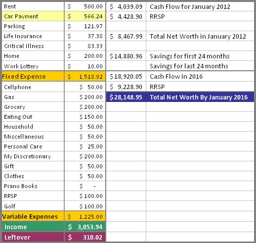Select the RRSP cell above Golf
256x243 pixels.
33,196
